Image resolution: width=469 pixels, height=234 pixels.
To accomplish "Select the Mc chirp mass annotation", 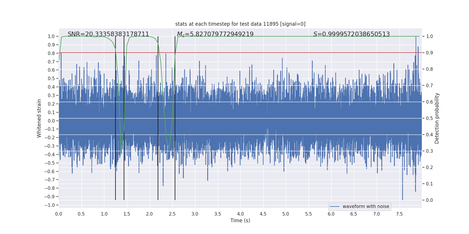I will click(x=215, y=34).
